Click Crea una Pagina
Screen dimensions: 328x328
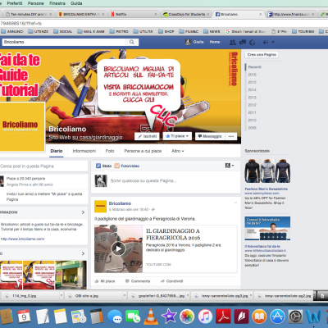click(x=262, y=55)
